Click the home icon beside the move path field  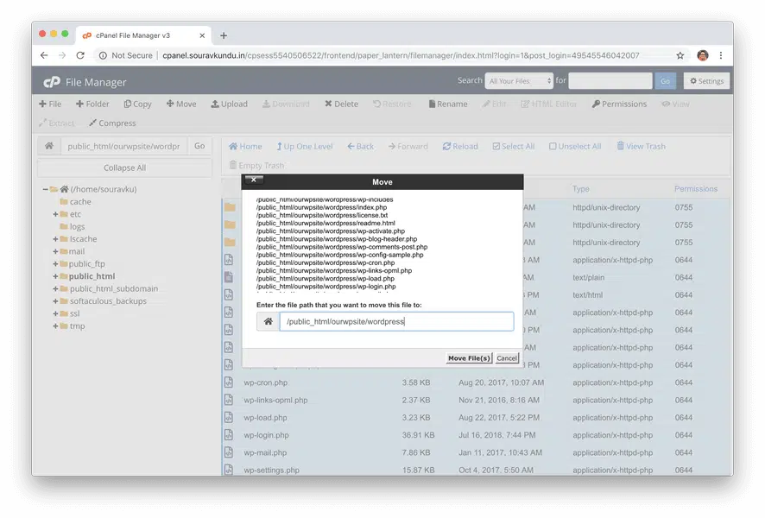click(268, 322)
